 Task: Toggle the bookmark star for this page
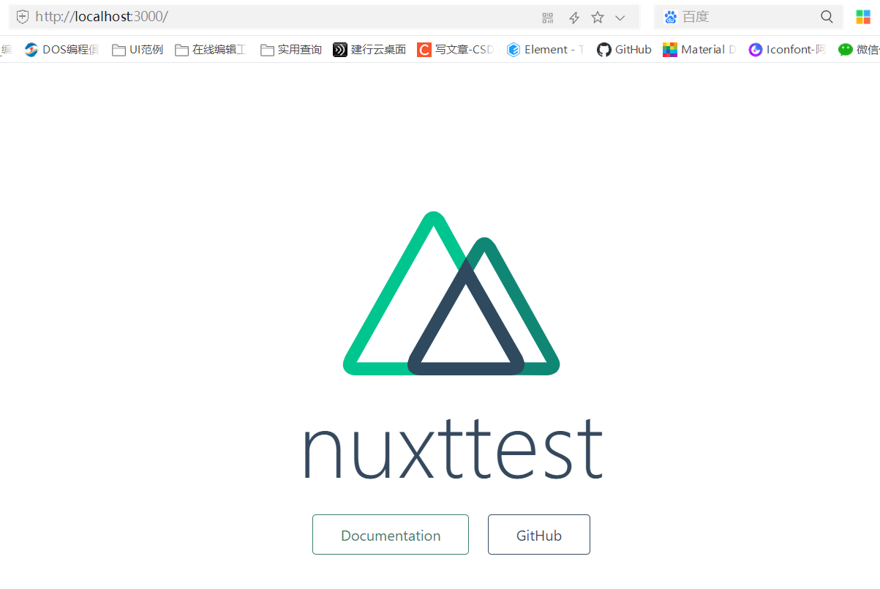click(597, 18)
